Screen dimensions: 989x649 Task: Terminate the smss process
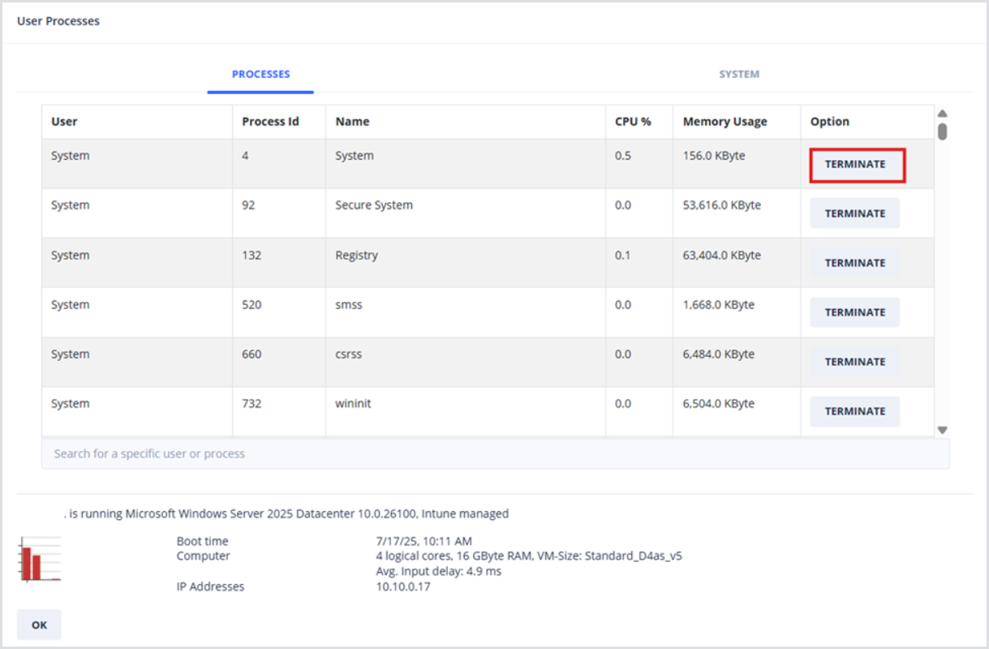click(x=854, y=312)
